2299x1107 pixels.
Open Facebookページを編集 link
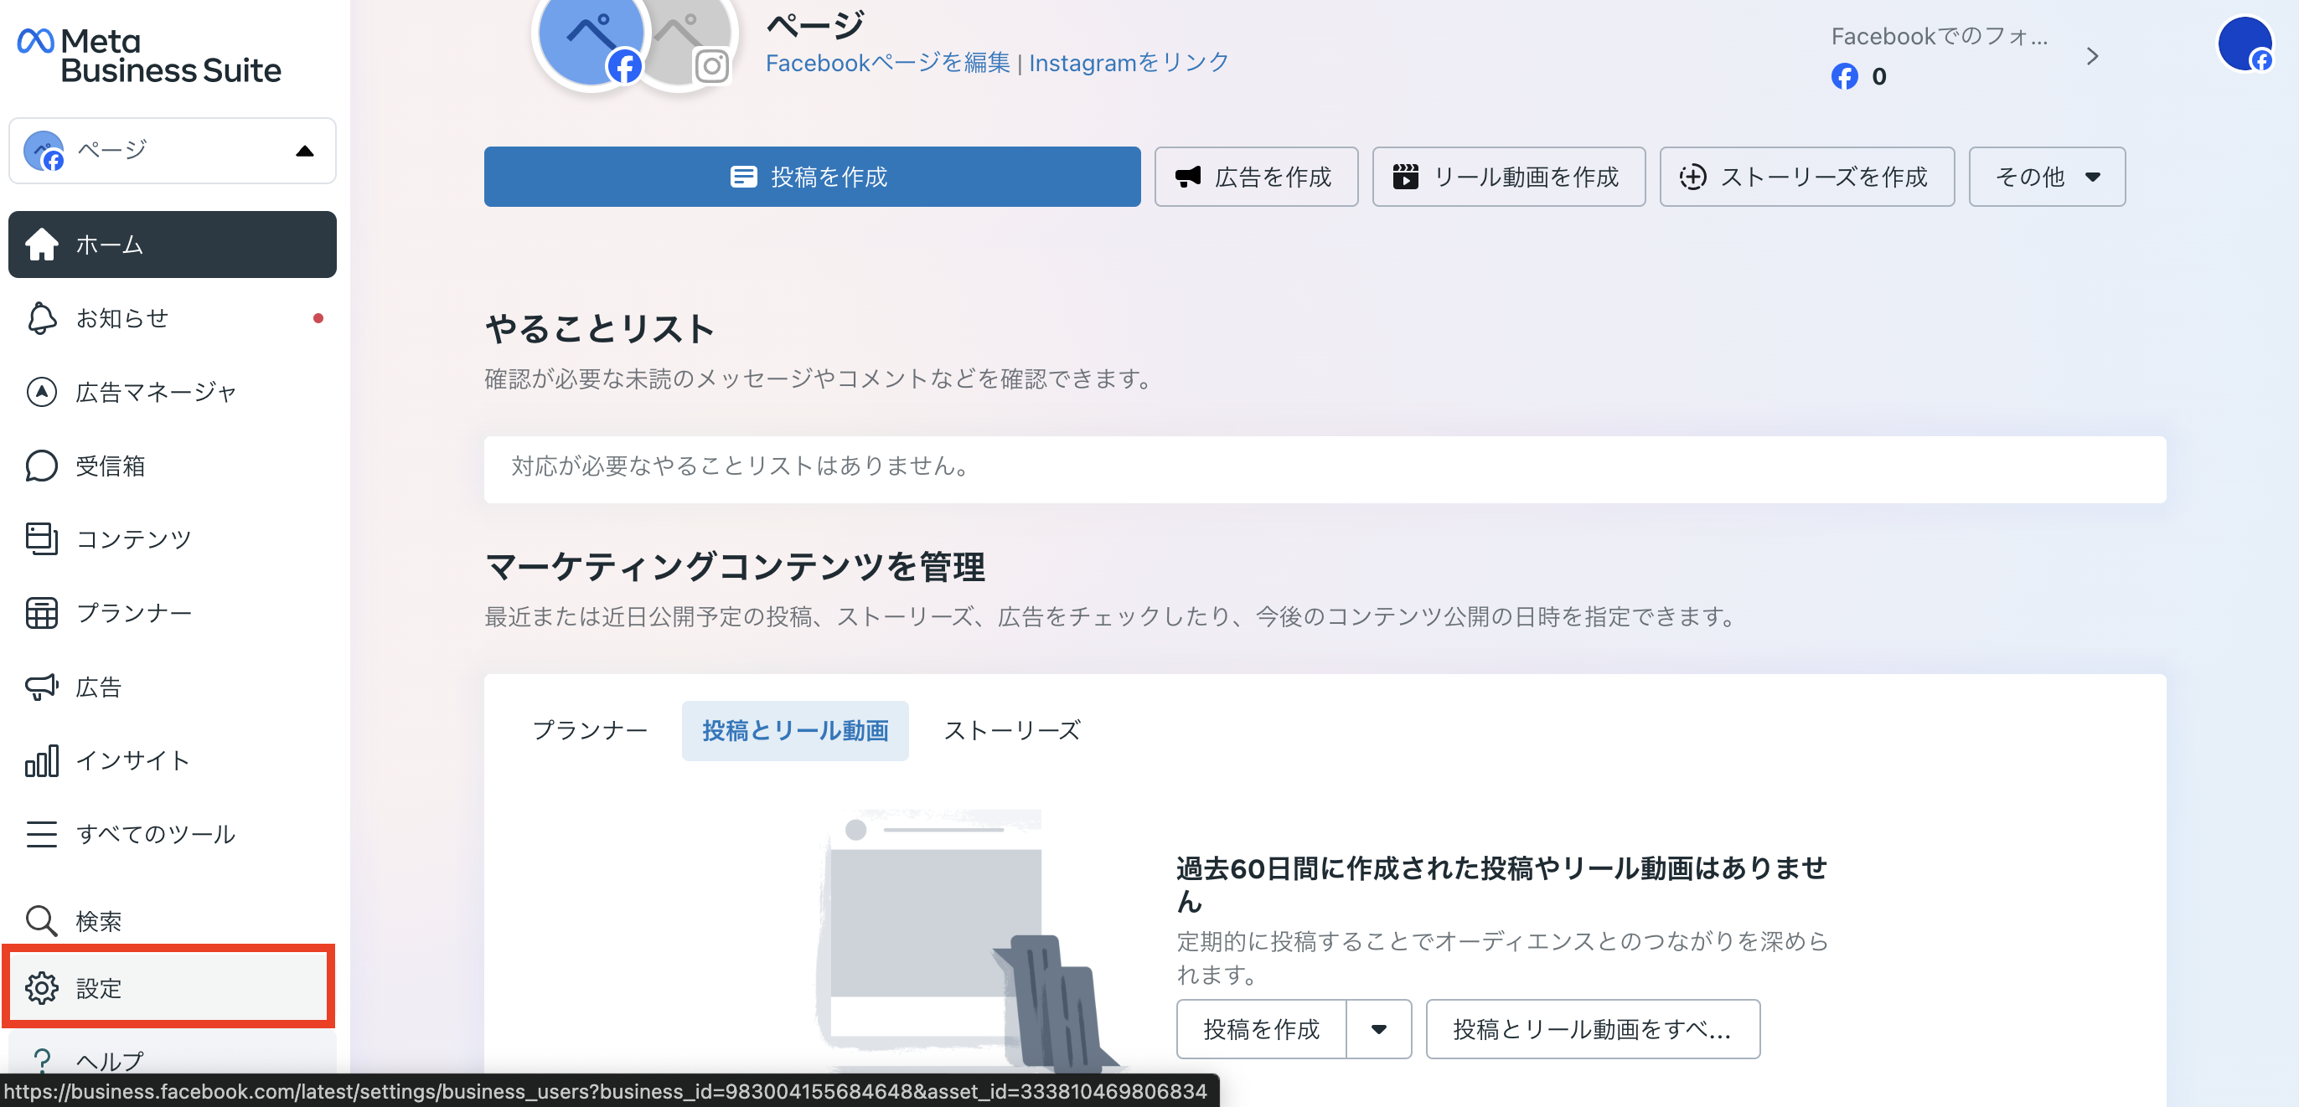(x=887, y=63)
